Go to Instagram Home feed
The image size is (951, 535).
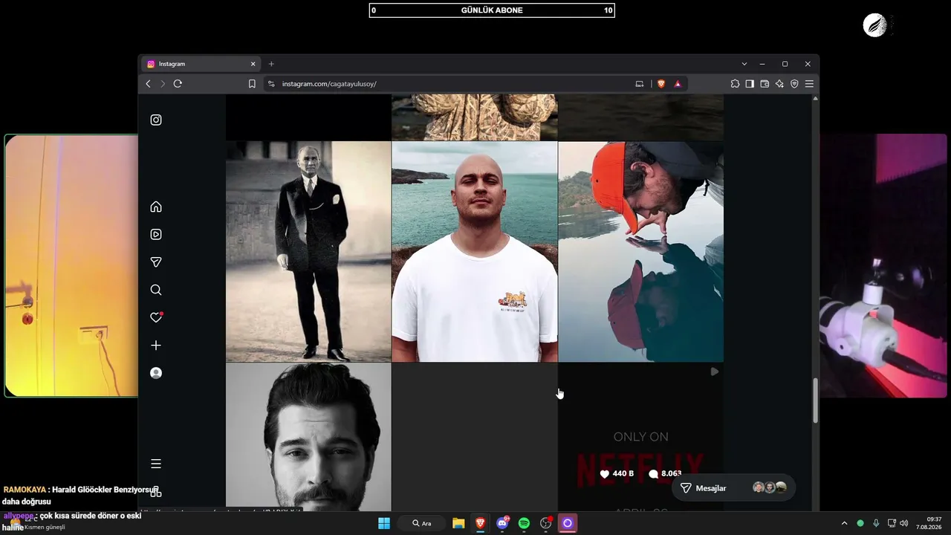(x=156, y=207)
